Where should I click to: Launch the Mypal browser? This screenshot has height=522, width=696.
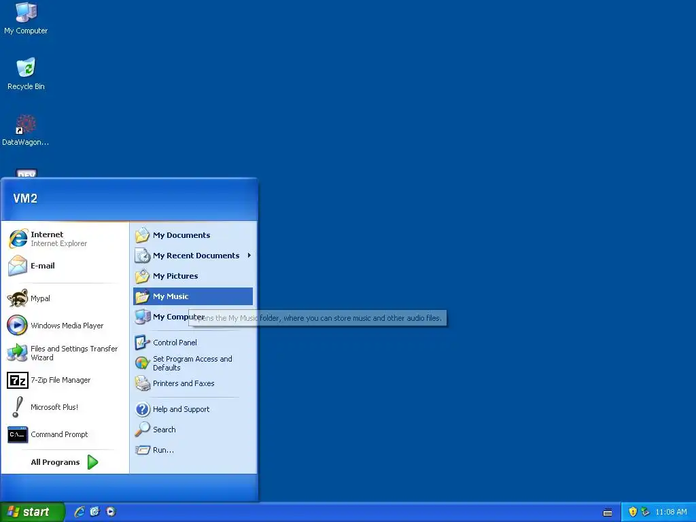click(65, 298)
